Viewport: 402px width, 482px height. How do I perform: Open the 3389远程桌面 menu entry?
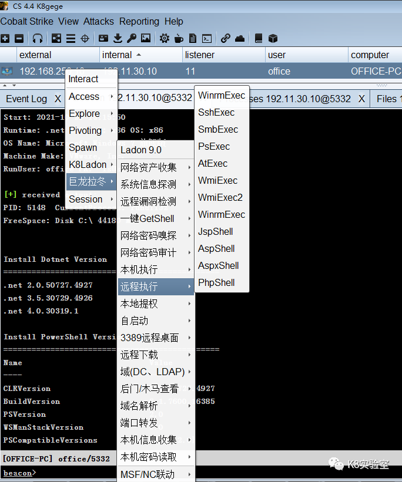tap(156, 338)
